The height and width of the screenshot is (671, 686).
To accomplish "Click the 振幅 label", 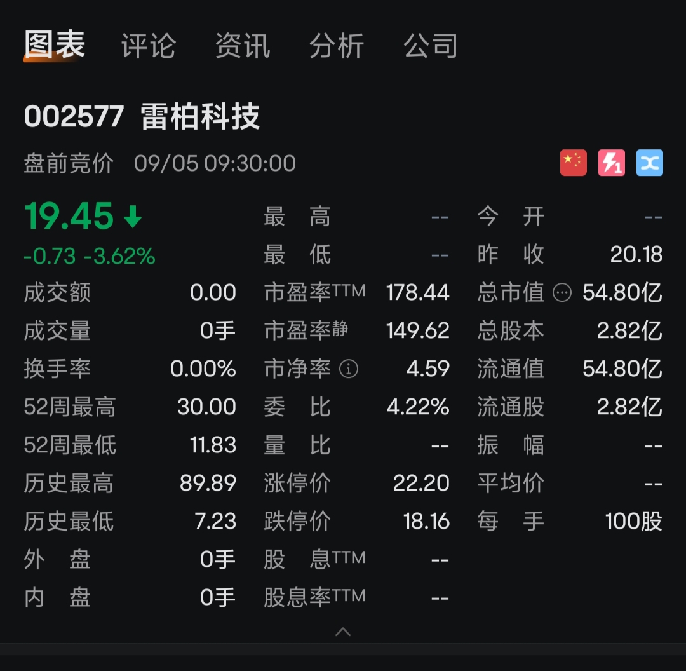I will pyautogui.click(x=511, y=445).
